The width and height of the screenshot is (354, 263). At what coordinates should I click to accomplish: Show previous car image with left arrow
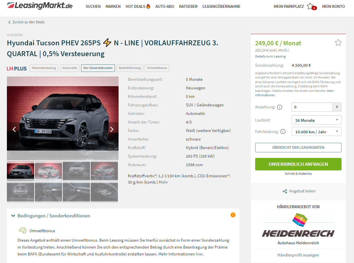click(14, 129)
